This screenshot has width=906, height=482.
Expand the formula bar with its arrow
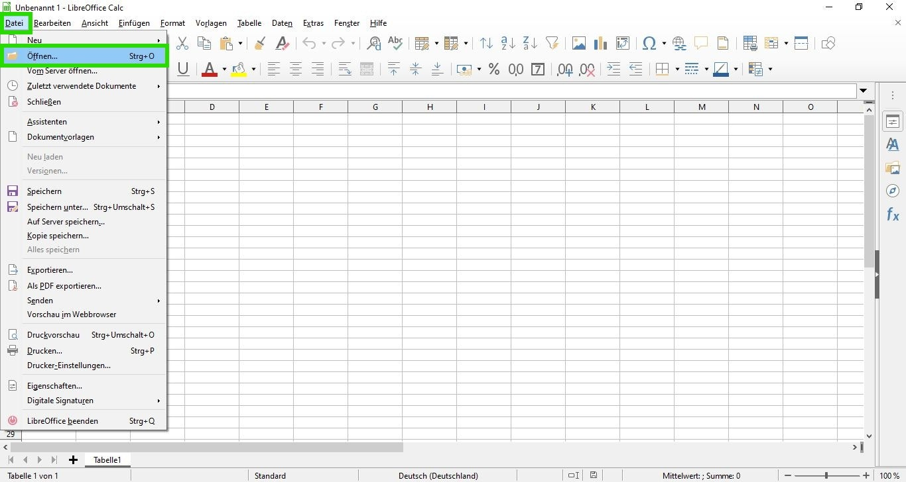point(864,91)
